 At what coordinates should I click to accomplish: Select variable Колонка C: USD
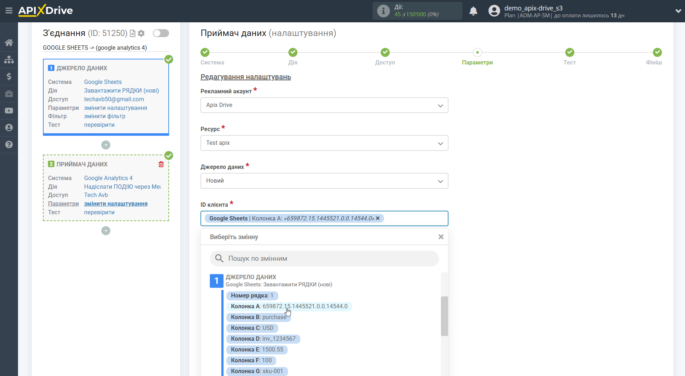pyautogui.click(x=252, y=328)
